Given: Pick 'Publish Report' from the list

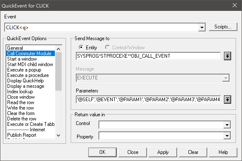Looking at the screenshot, I should [x=22, y=135].
